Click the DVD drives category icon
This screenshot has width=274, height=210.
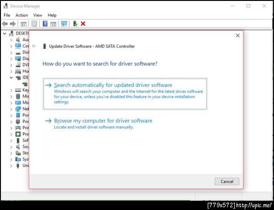(x=18, y=65)
